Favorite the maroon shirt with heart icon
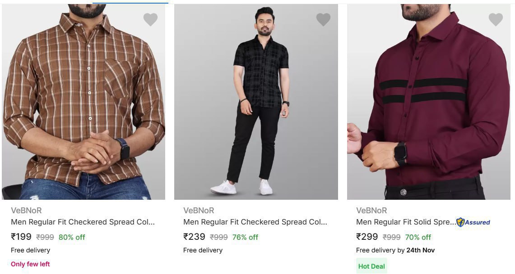This screenshot has width=515, height=274. point(496,19)
